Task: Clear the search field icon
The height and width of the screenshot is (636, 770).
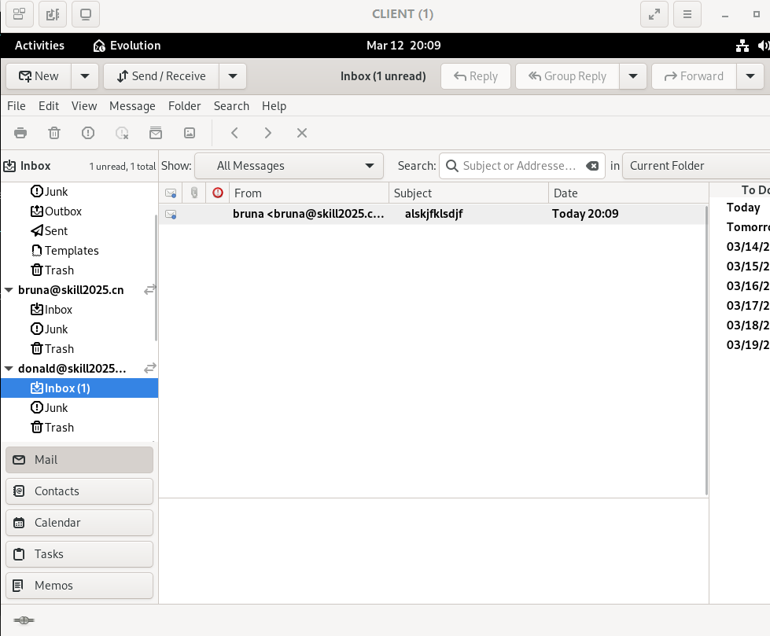Action: pos(593,166)
